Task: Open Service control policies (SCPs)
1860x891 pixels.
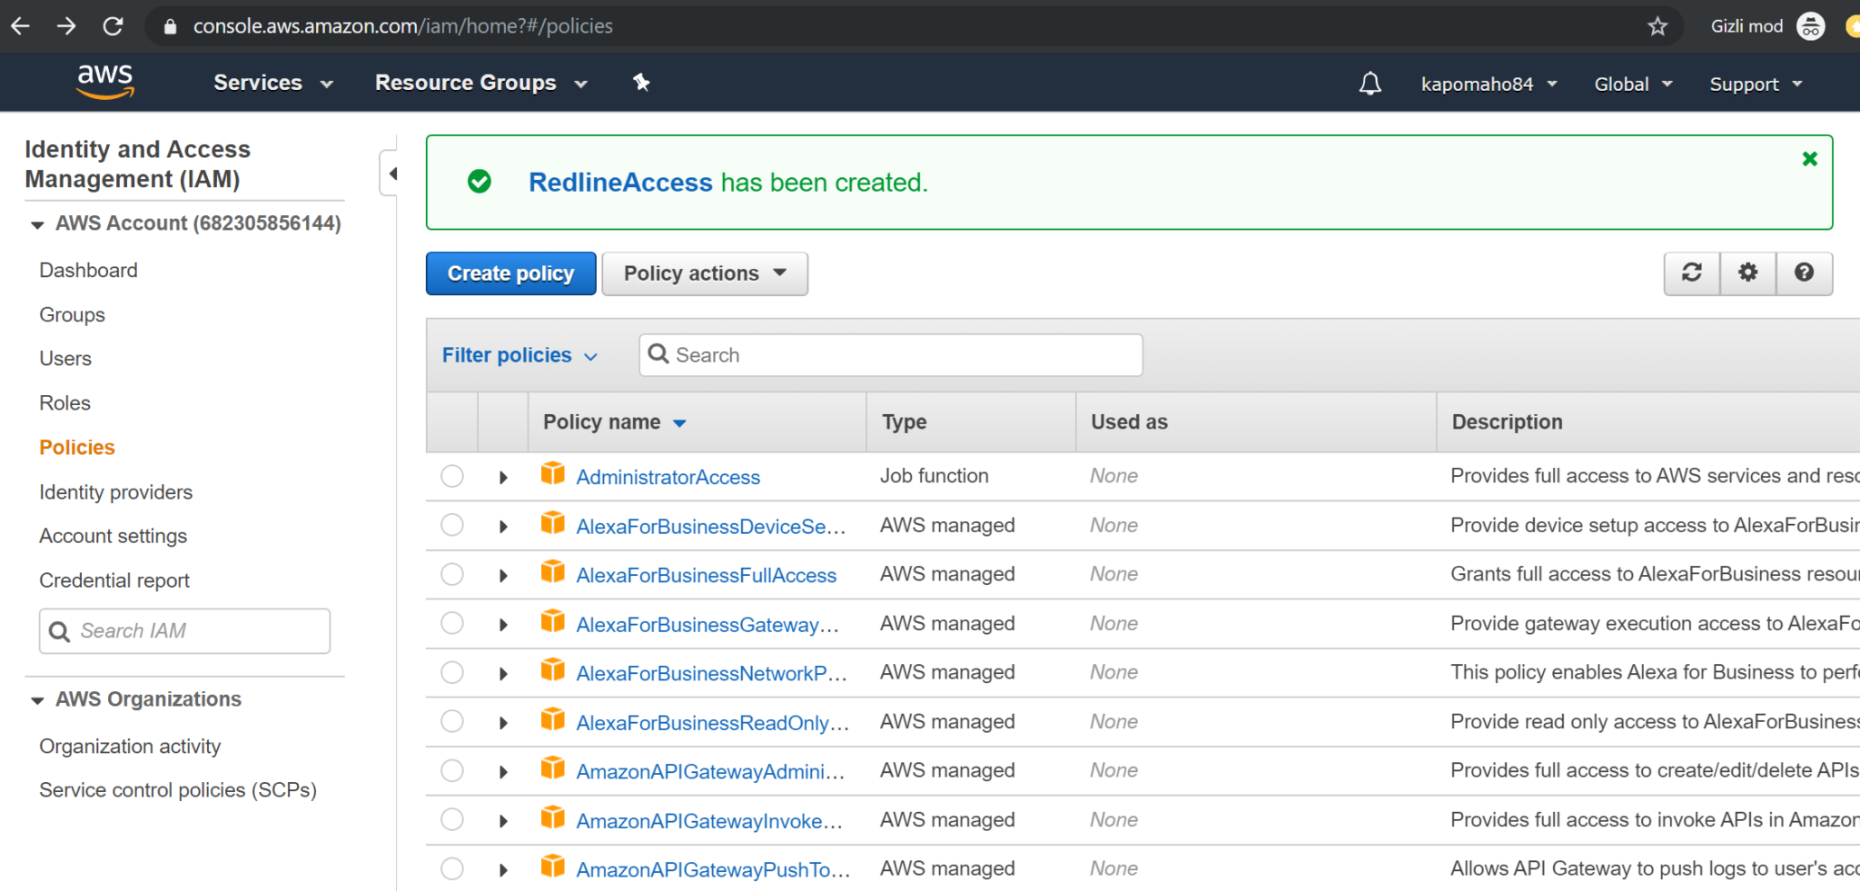Action: click(178, 791)
